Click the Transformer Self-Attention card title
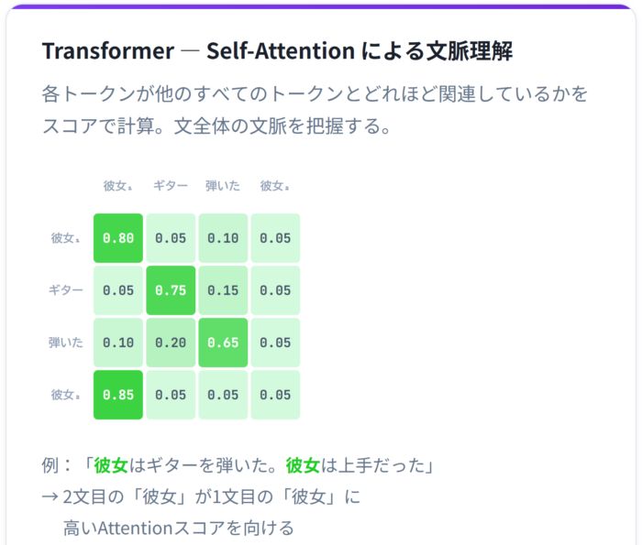Viewport: 642px width, 545px height. [x=277, y=51]
